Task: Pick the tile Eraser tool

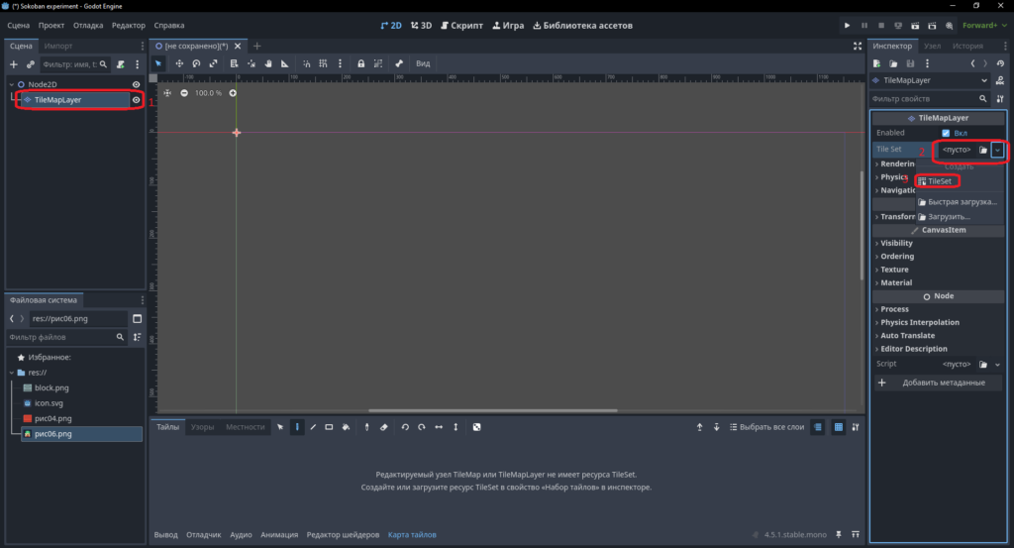Action: tap(383, 427)
